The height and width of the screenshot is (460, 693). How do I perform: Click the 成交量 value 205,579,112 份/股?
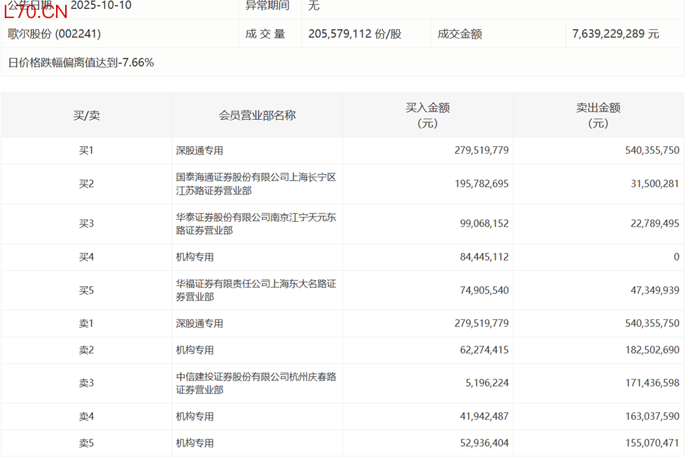point(354,34)
